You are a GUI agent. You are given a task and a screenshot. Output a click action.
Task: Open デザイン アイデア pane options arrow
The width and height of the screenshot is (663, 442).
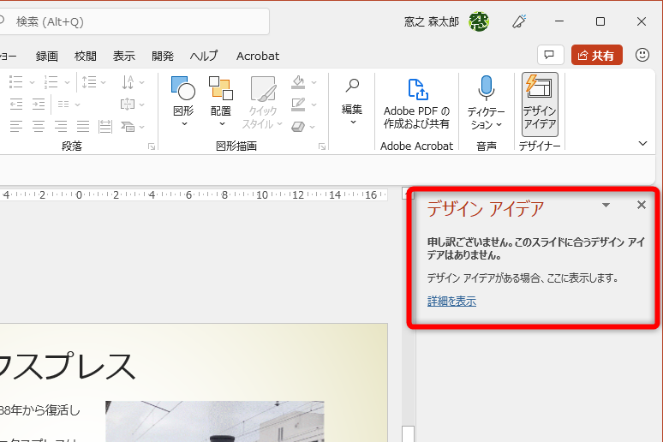point(606,205)
